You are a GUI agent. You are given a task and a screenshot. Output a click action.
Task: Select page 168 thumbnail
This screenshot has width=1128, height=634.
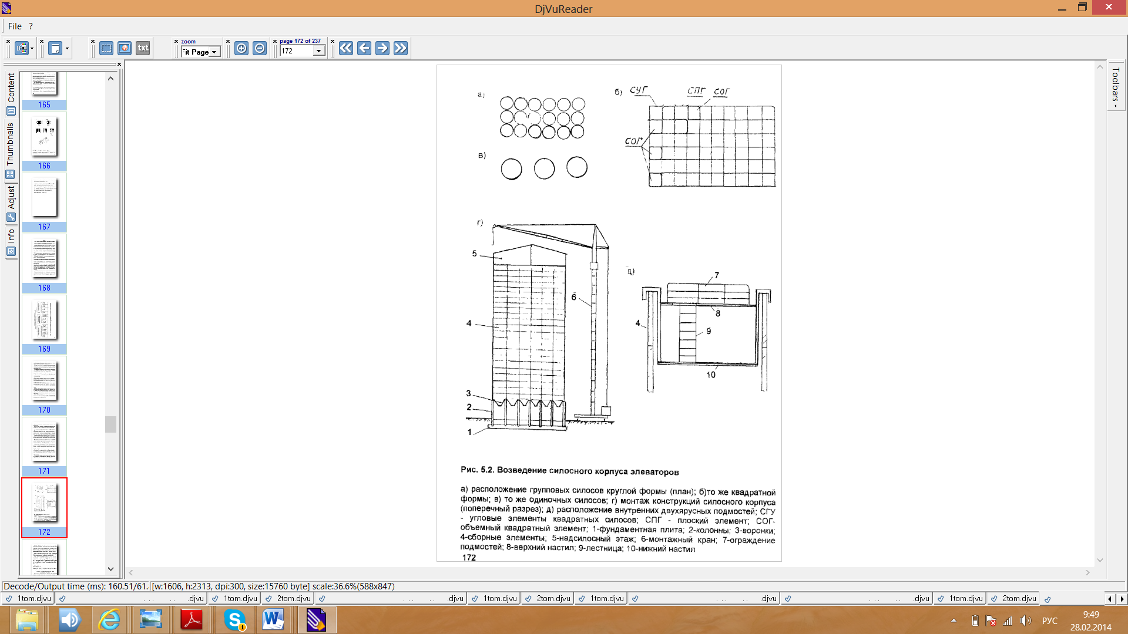click(44, 264)
